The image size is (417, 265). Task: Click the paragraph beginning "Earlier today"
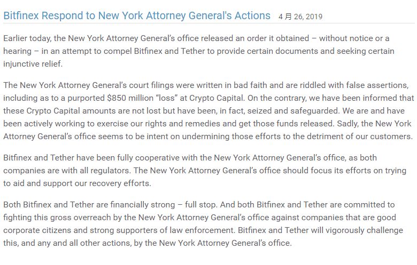tap(199, 51)
